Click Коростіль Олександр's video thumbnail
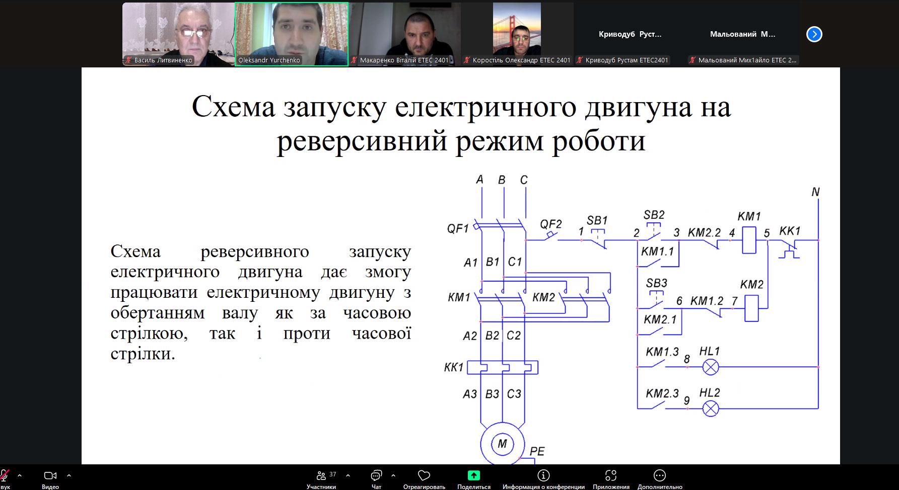The height and width of the screenshot is (490, 899). 517,34
